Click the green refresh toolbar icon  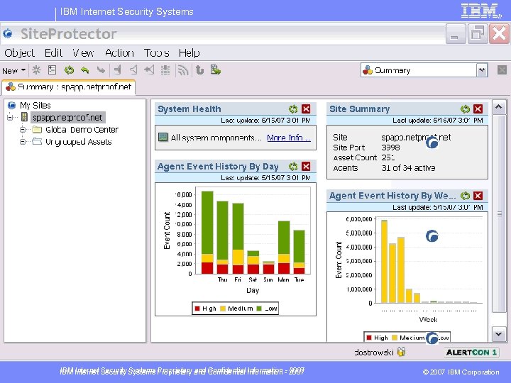pos(69,70)
